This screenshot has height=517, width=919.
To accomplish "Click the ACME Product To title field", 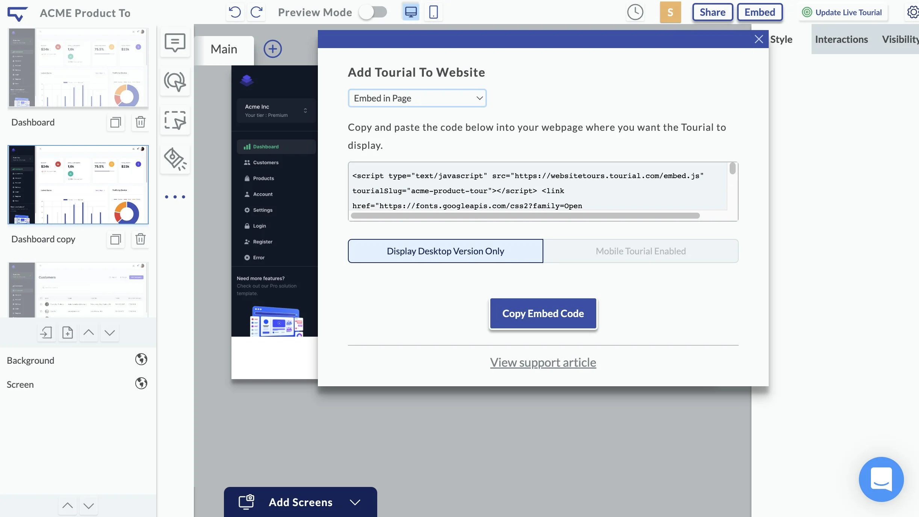I will click(x=85, y=13).
